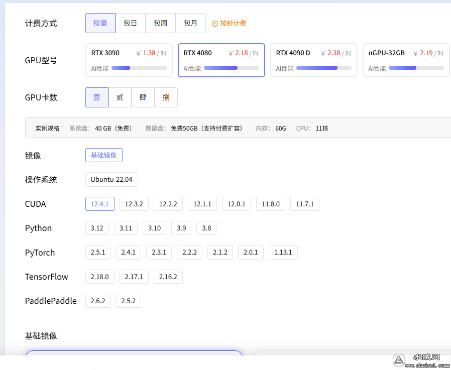Choose the nGPU-32GB GPU option
Screen dimensions: 451x370
[x=406, y=60]
